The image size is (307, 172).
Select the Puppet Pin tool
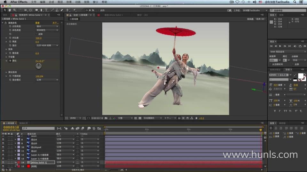coord(75,10)
